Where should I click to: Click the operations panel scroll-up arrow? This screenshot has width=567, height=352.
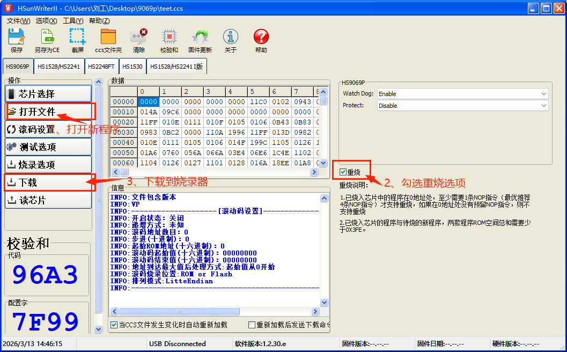tap(98, 82)
